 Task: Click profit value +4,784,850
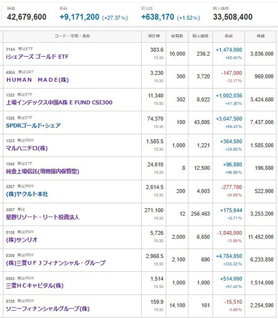(x=229, y=256)
